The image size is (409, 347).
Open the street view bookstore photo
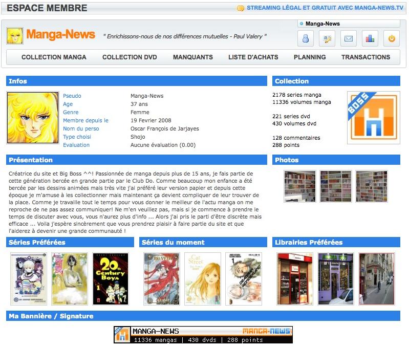[x=377, y=279]
